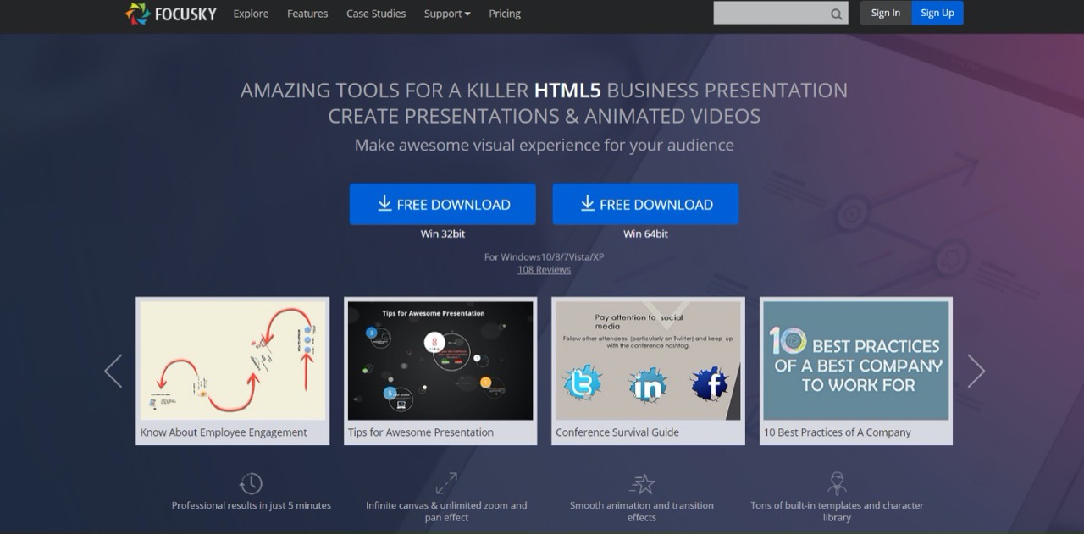This screenshot has width=1084, height=534.
Task: Click the search magnifier icon
Action: tap(837, 14)
